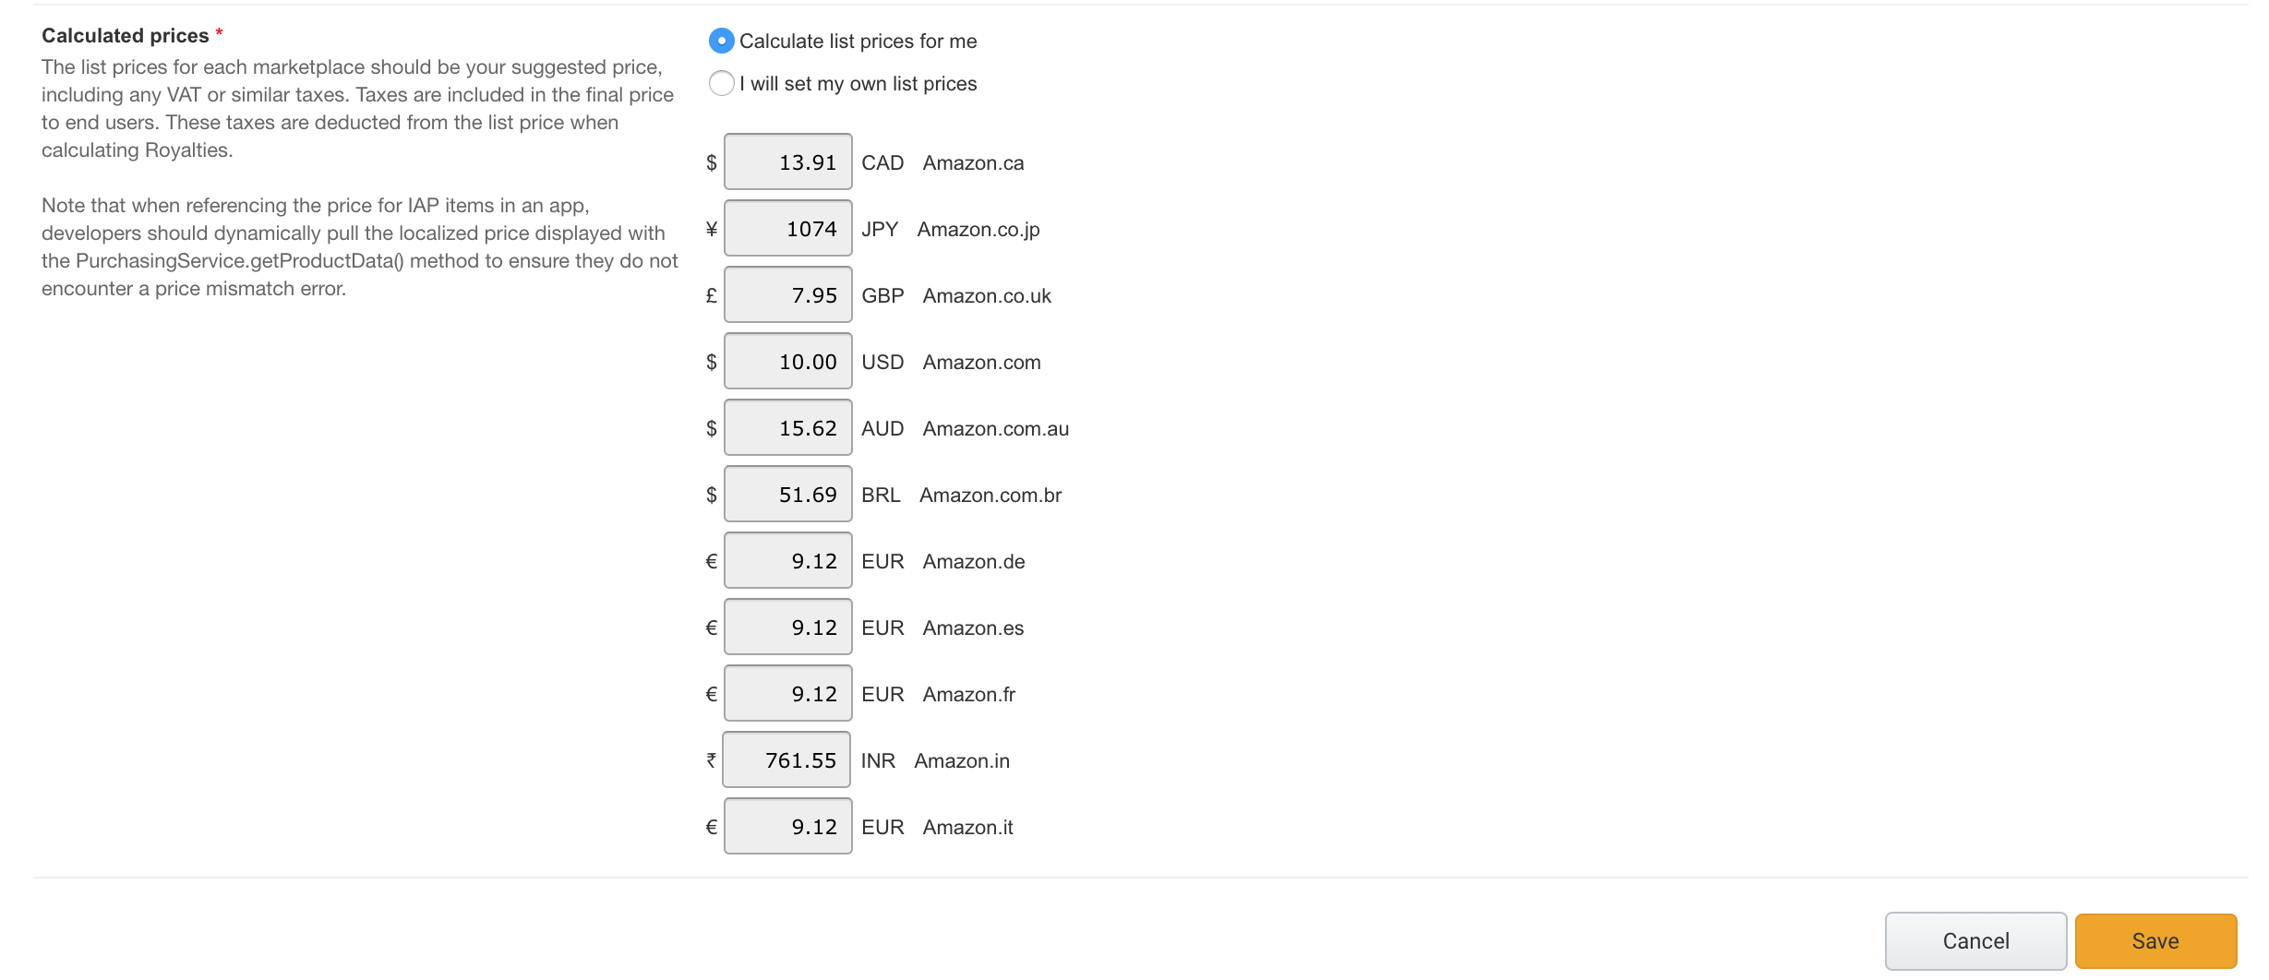Click the USD price field showing 10.00

[788, 361]
